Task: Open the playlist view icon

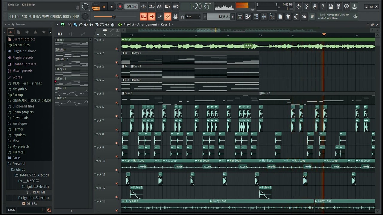Action: (240, 17)
